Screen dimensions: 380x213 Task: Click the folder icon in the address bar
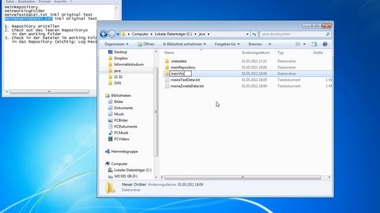click(123, 34)
